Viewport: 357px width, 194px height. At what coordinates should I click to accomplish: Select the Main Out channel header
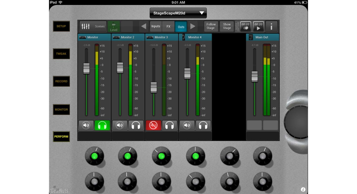coord(263,37)
